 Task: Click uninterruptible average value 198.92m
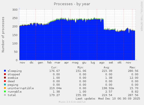108,88
